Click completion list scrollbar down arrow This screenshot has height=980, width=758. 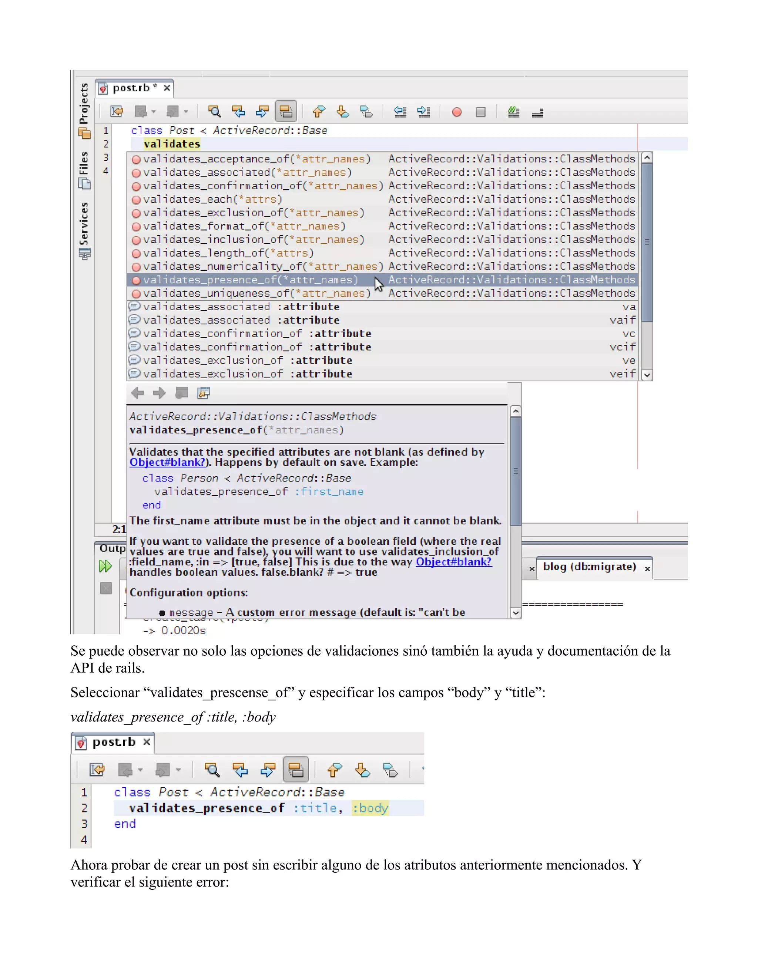coord(647,375)
